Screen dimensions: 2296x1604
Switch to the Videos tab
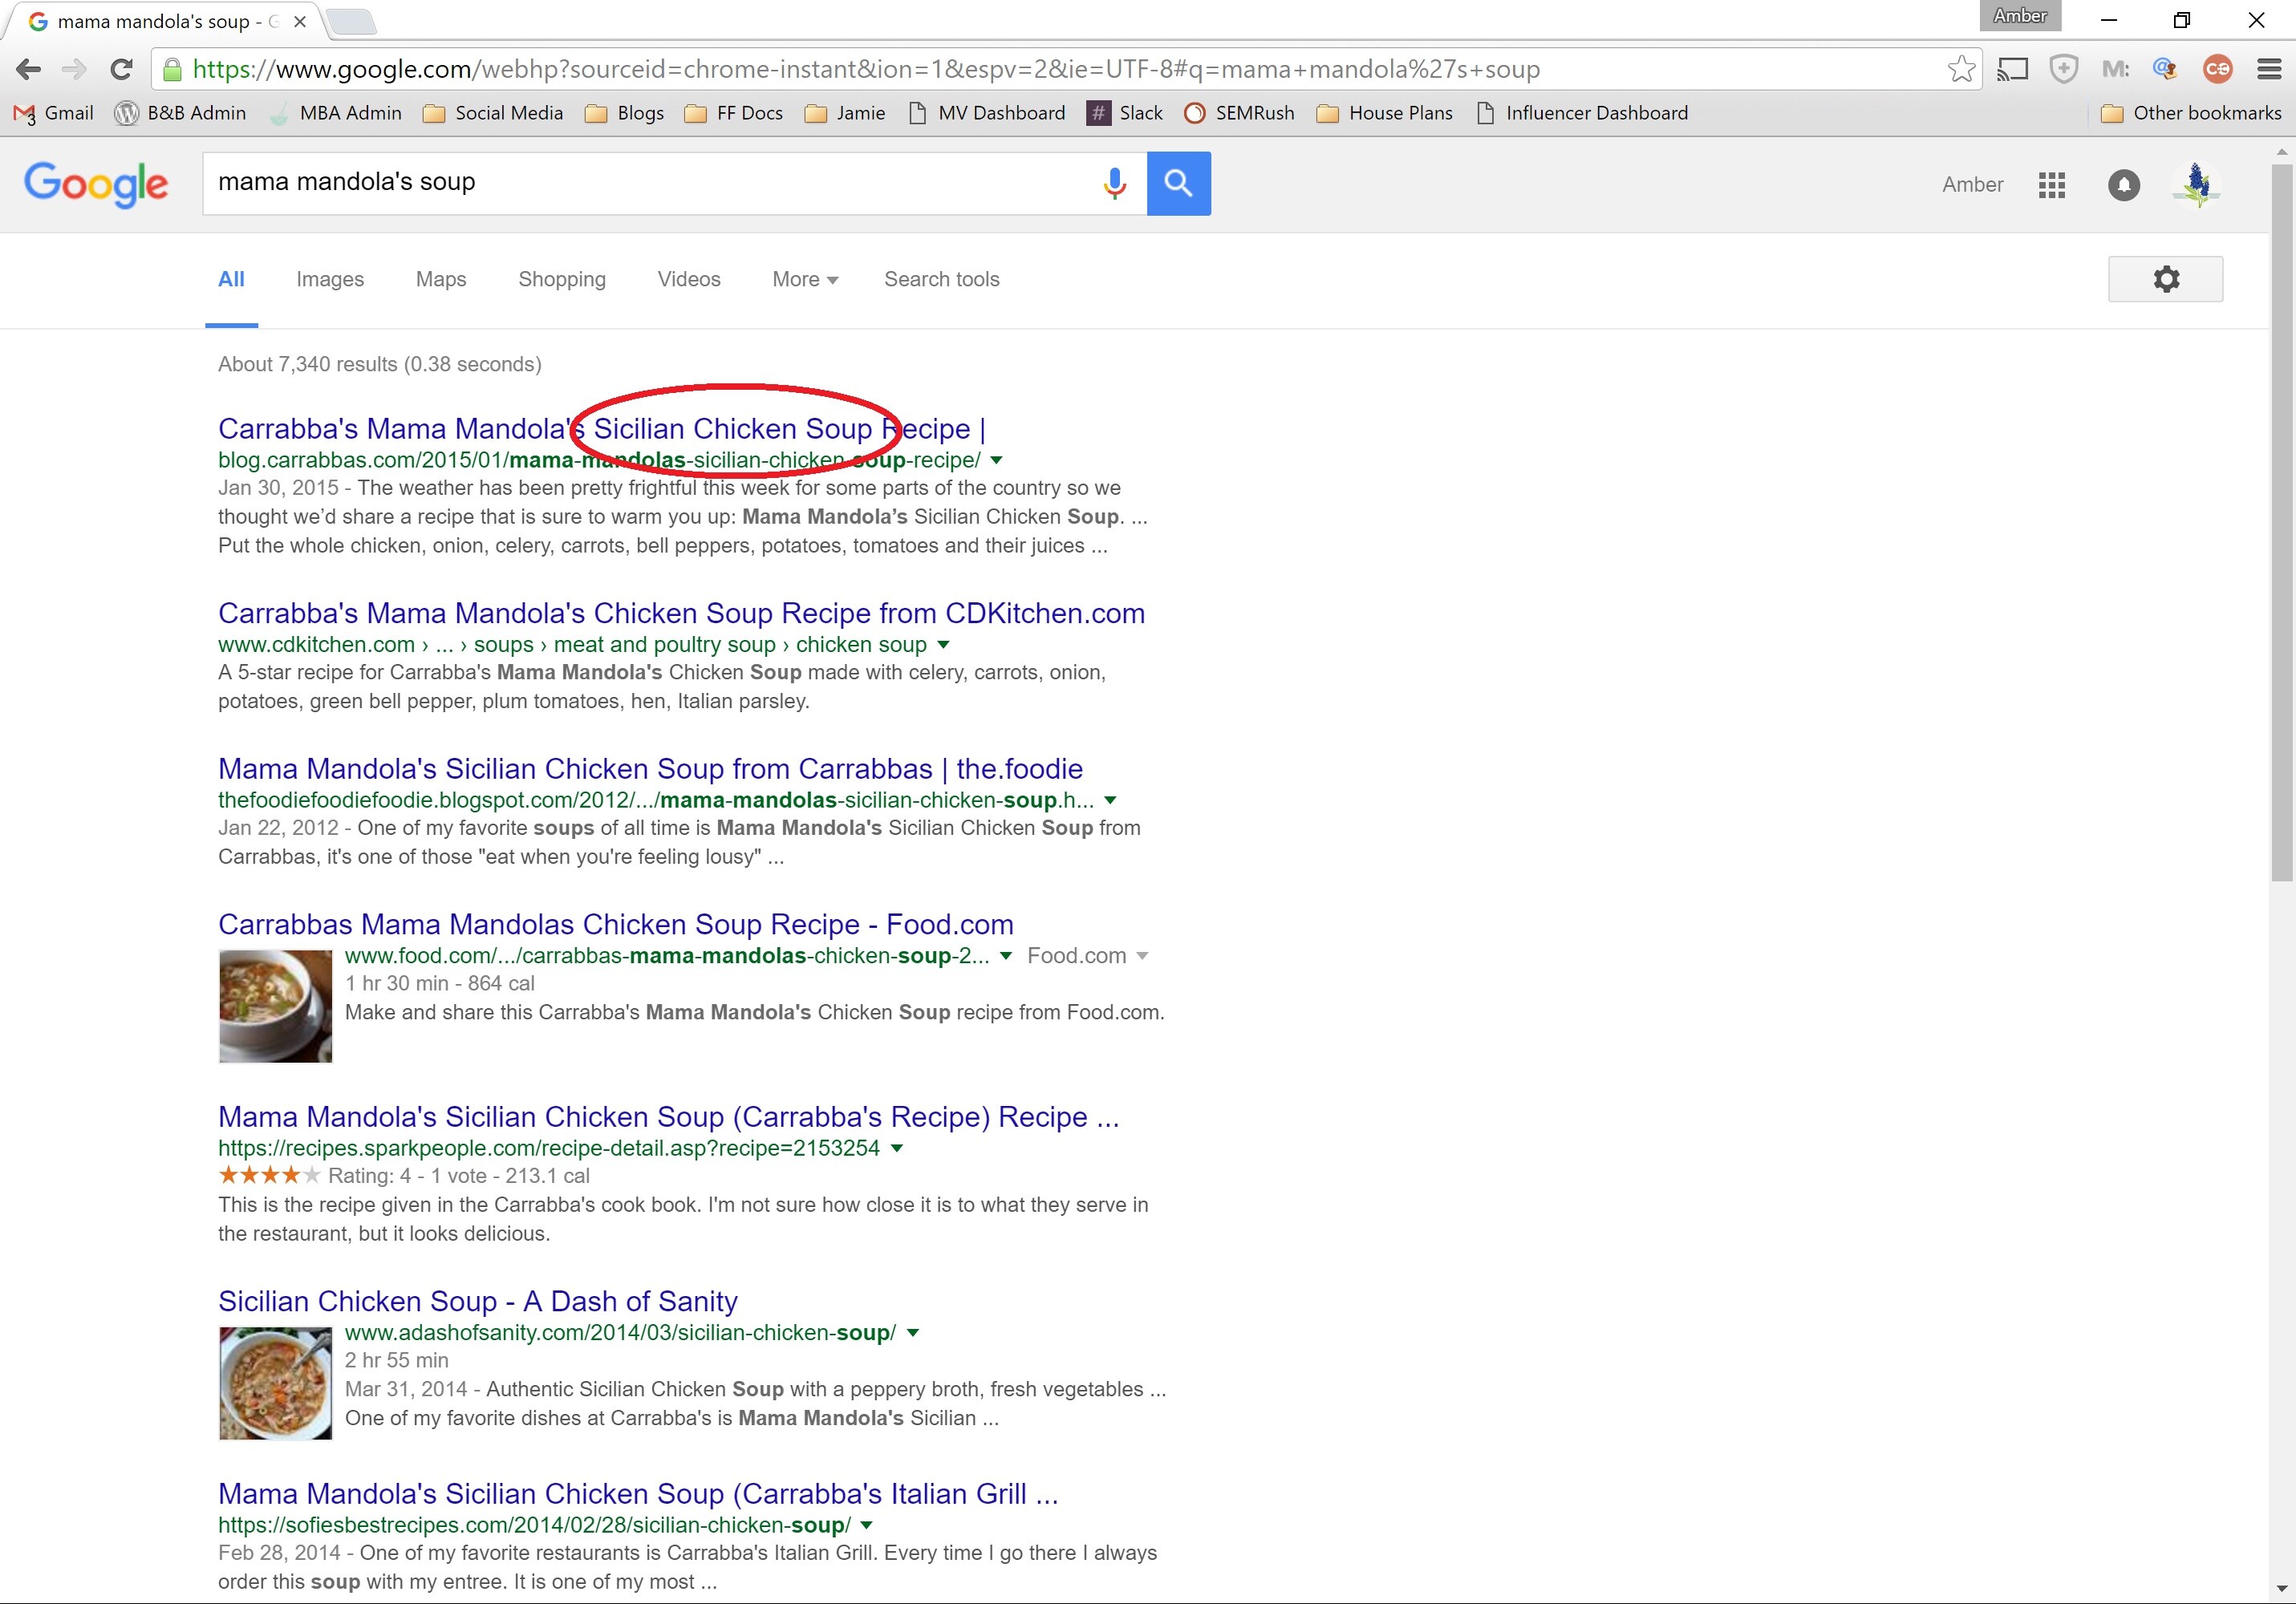pos(689,279)
